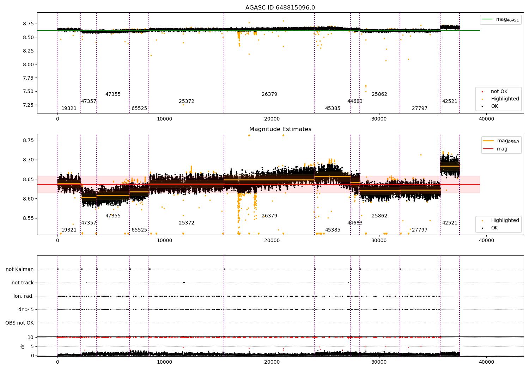The height and width of the screenshot is (370, 529).
Task: Click y-axis tick 8.00 in top panel
Action: tap(29, 64)
